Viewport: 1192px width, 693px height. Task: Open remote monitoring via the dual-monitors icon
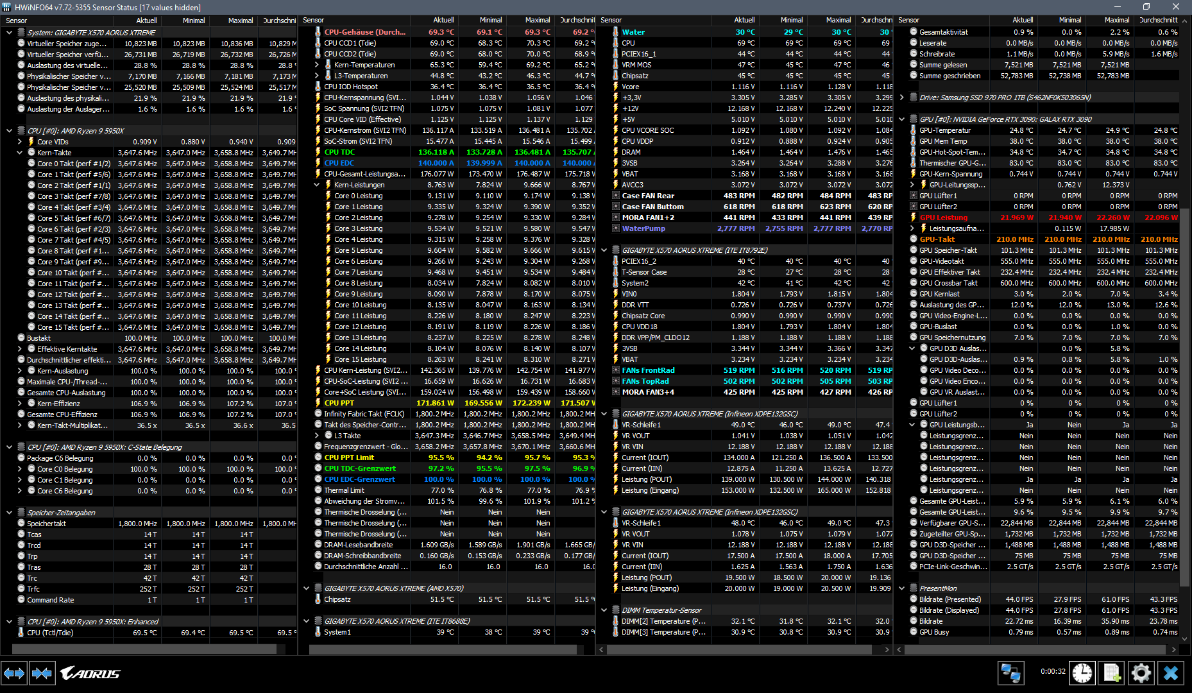coord(1011,672)
